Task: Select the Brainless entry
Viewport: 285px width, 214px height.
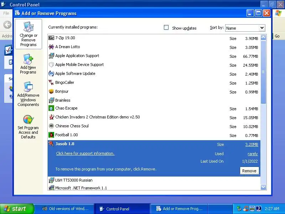Action: click(154, 100)
